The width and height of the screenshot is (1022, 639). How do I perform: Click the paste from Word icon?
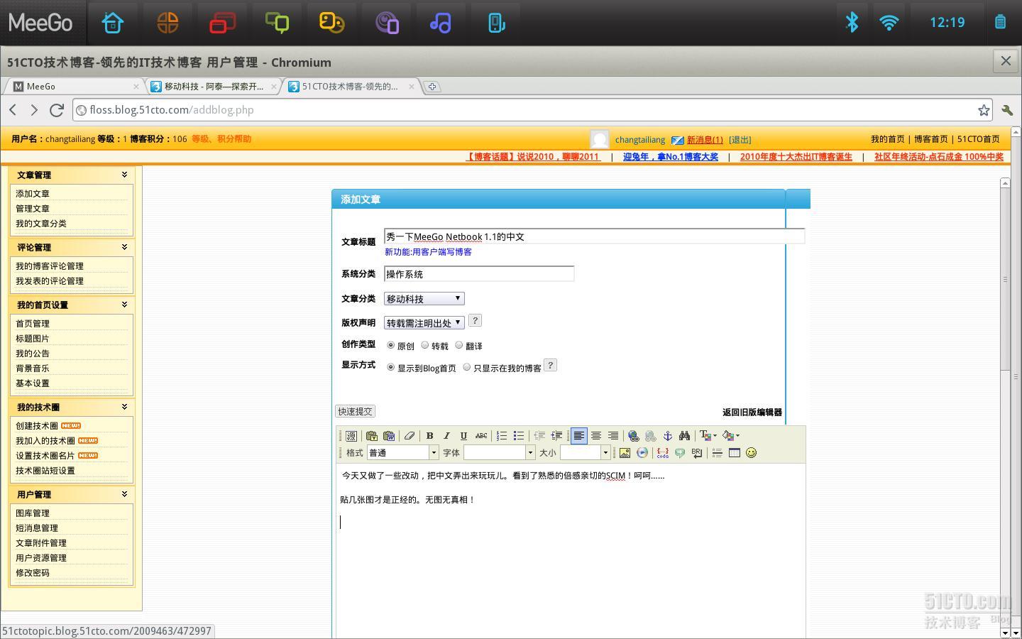click(389, 436)
